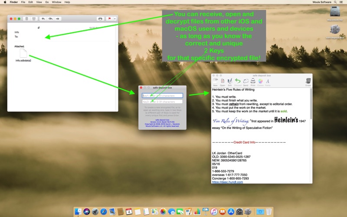Click the red flag button in Mail toolbar
Image resolution: width=347 pixels, height=217 pixels.
[109, 19]
